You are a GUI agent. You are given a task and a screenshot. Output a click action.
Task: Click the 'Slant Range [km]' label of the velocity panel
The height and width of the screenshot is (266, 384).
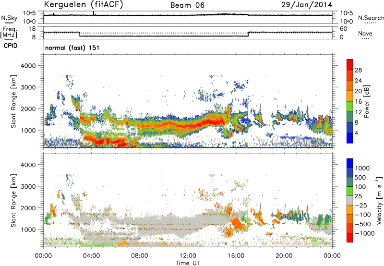13,200
